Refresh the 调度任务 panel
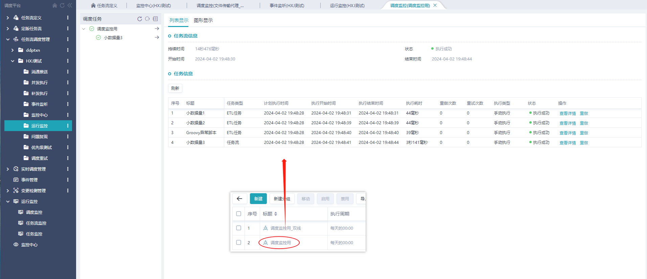647x279 pixels. [x=140, y=19]
